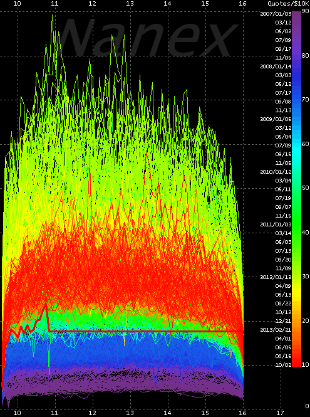Click the 11 hour label on top axis
The width and height of the screenshot is (310, 417).
click(x=54, y=4)
